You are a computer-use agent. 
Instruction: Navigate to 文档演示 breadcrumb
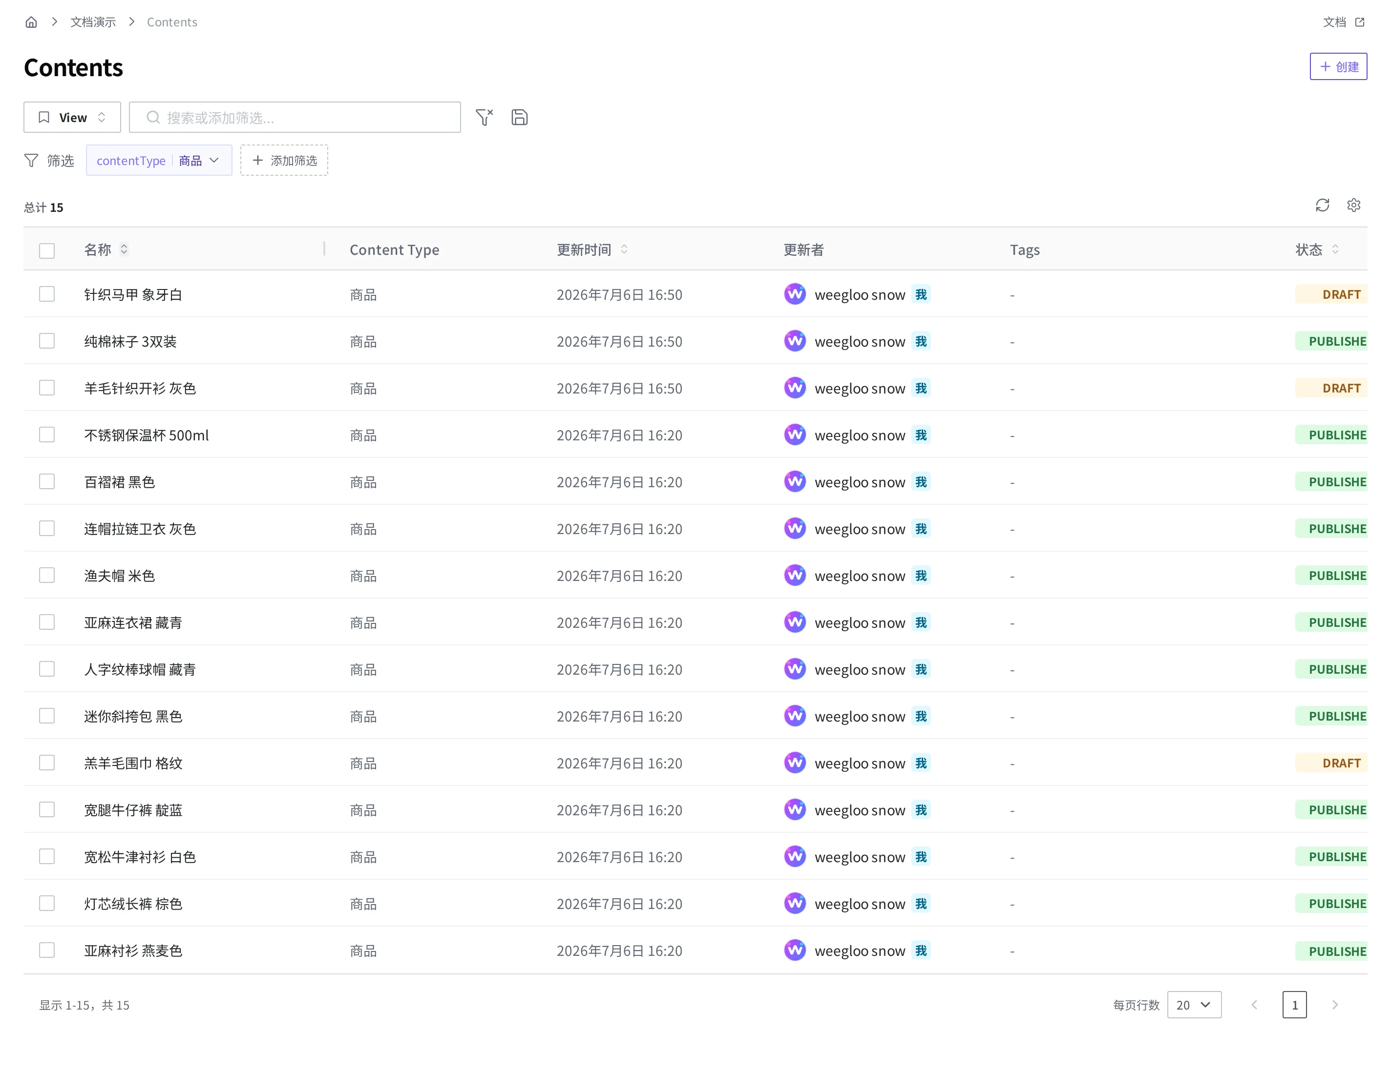(93, 22)
